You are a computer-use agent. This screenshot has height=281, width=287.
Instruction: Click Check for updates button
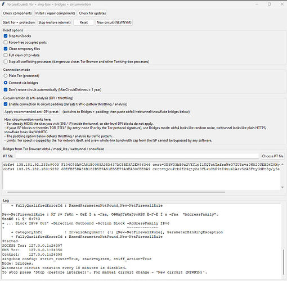(92, 13)
